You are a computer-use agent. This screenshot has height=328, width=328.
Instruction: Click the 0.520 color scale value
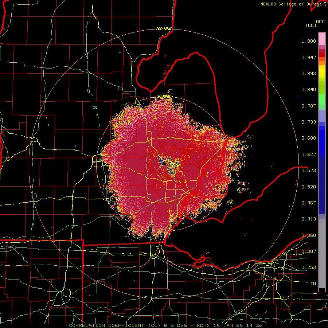pos(309,187)
